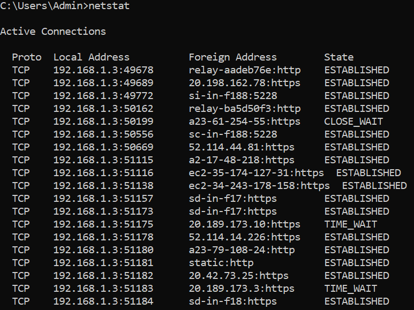Click TIME_WAIT state in the 51175 row
Viewport: 414px width, 310px height.
coord(351,224)
